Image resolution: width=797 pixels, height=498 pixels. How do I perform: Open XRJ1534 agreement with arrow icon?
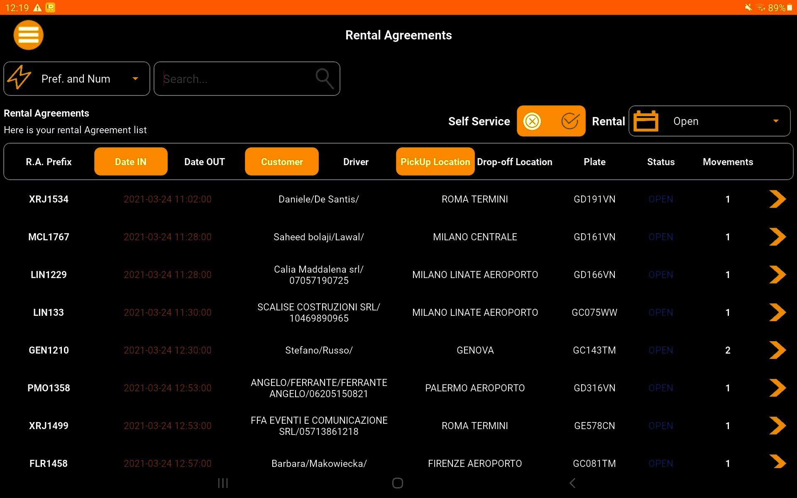(x=777, y=199)
